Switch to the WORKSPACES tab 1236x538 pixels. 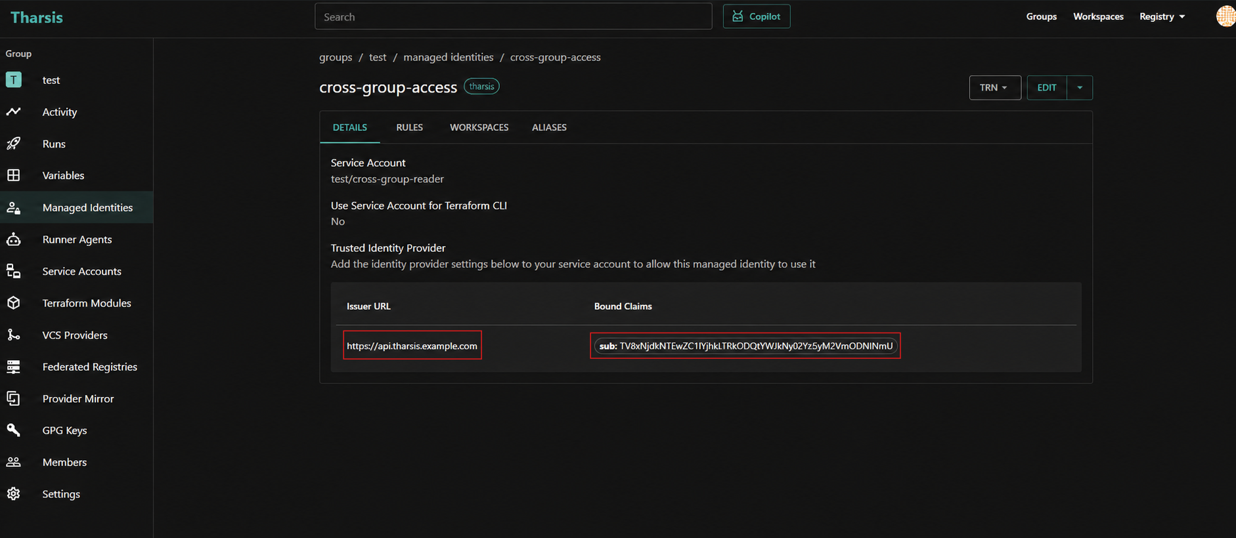(x=479, y=127)
